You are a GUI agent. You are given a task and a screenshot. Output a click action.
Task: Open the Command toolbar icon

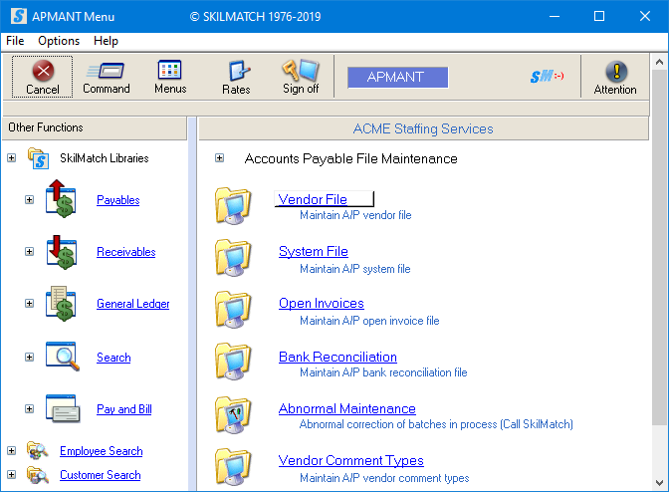click(107, 70)
